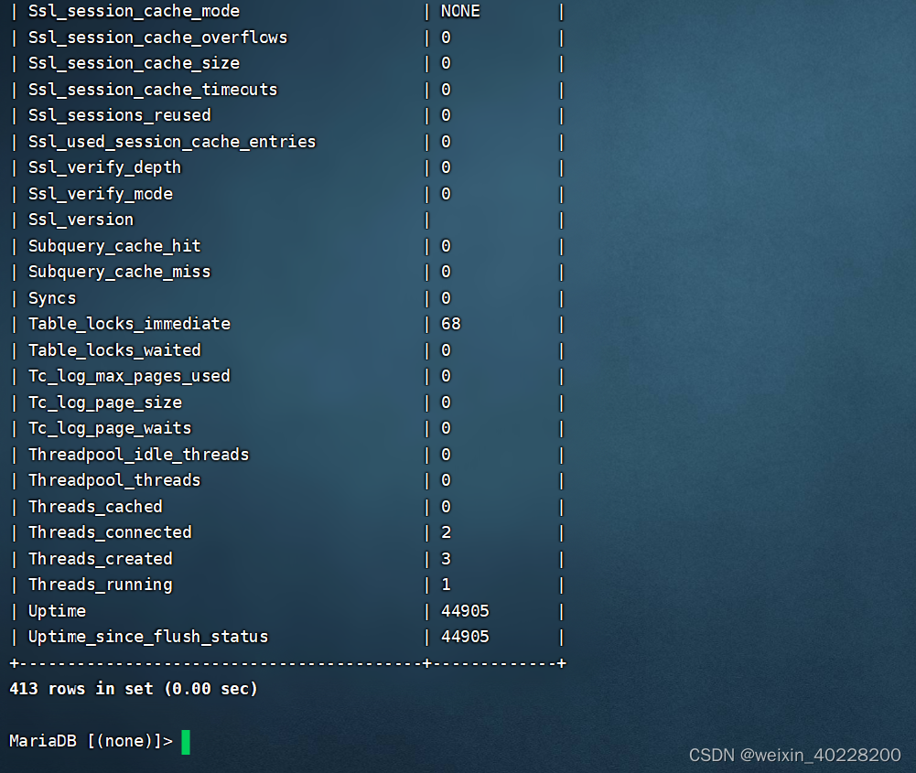Click Subquery_cache_hit variable name

point(114,246)
